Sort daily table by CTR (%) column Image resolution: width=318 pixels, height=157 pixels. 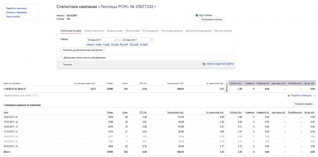tap(143, 112)
